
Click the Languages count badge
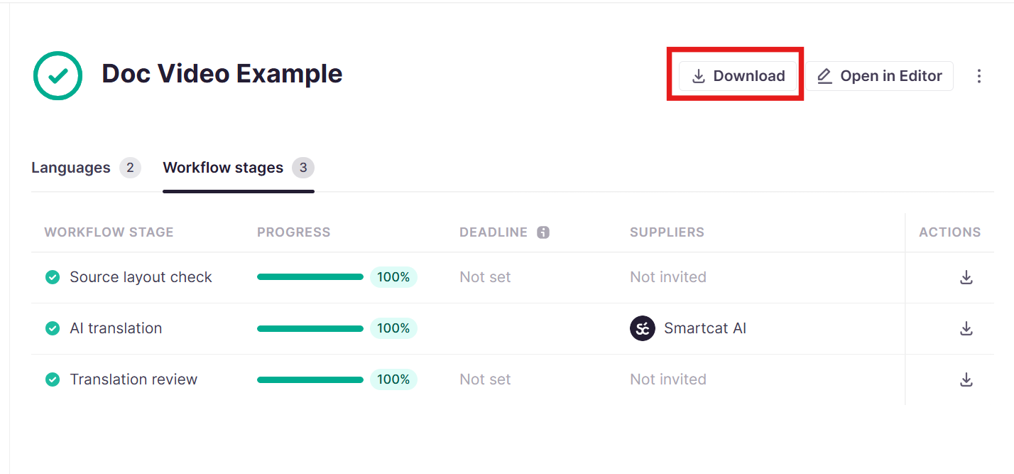tap(130, 168)
